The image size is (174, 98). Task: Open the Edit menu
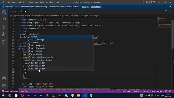(x=14, y=2)
